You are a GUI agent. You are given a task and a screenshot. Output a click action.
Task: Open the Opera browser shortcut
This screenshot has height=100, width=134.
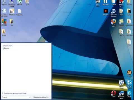click(x=114, y=94)
